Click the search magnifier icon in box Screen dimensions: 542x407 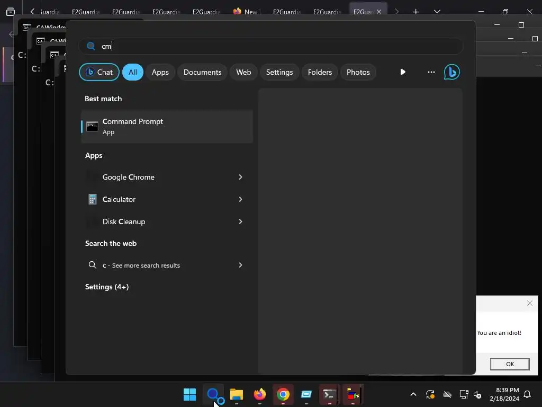pyautogui.click(x=91, y=46)
